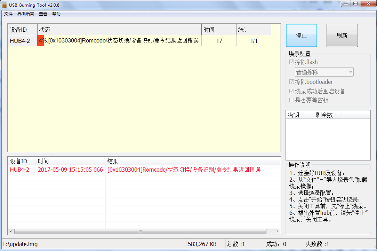Toggle the 擦除bootloader checkbox
Screen dimensions: 377x251
[x=292, y=82]
